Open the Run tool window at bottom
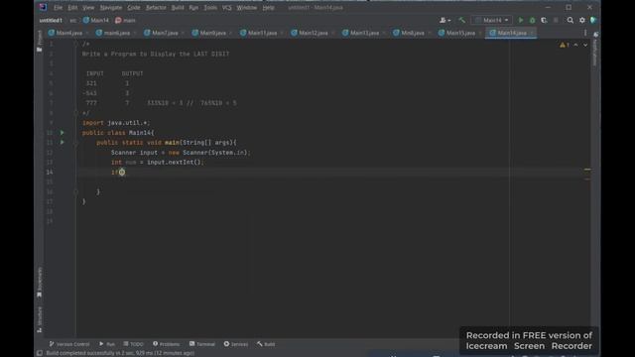The image size is (635, 357). [107, 344]
